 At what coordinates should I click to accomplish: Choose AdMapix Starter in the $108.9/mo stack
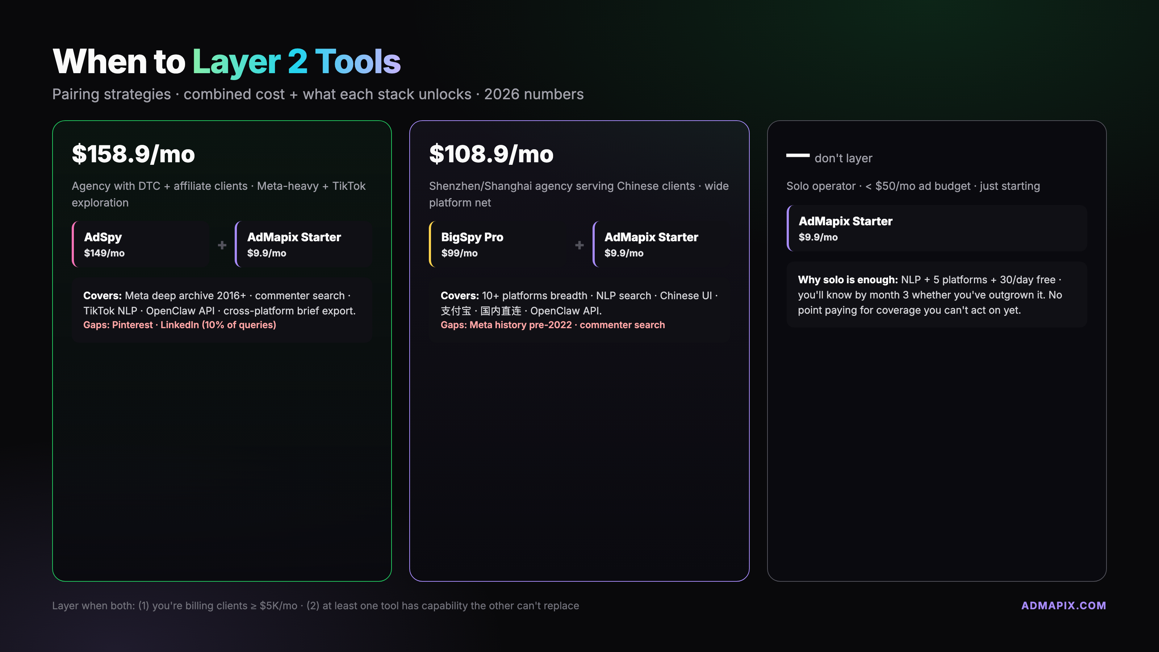(x=661, y=244)
